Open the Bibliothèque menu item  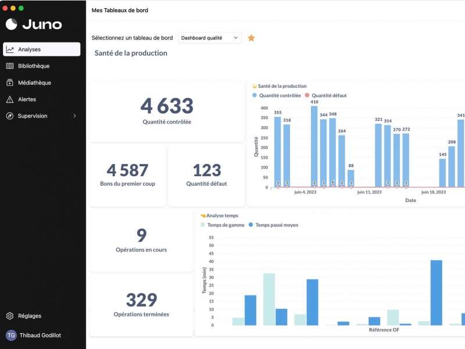(34, 66)
